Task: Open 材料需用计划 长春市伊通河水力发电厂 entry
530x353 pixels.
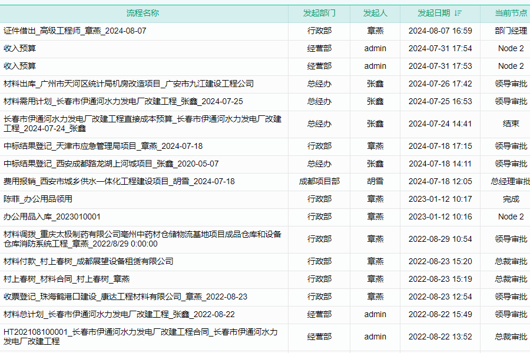Action: coord(123,101)
